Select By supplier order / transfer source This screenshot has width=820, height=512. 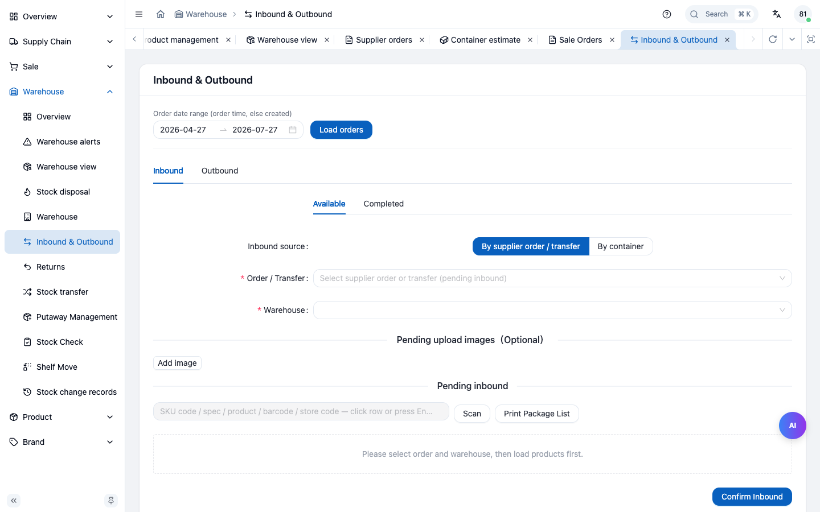(531, 246)
